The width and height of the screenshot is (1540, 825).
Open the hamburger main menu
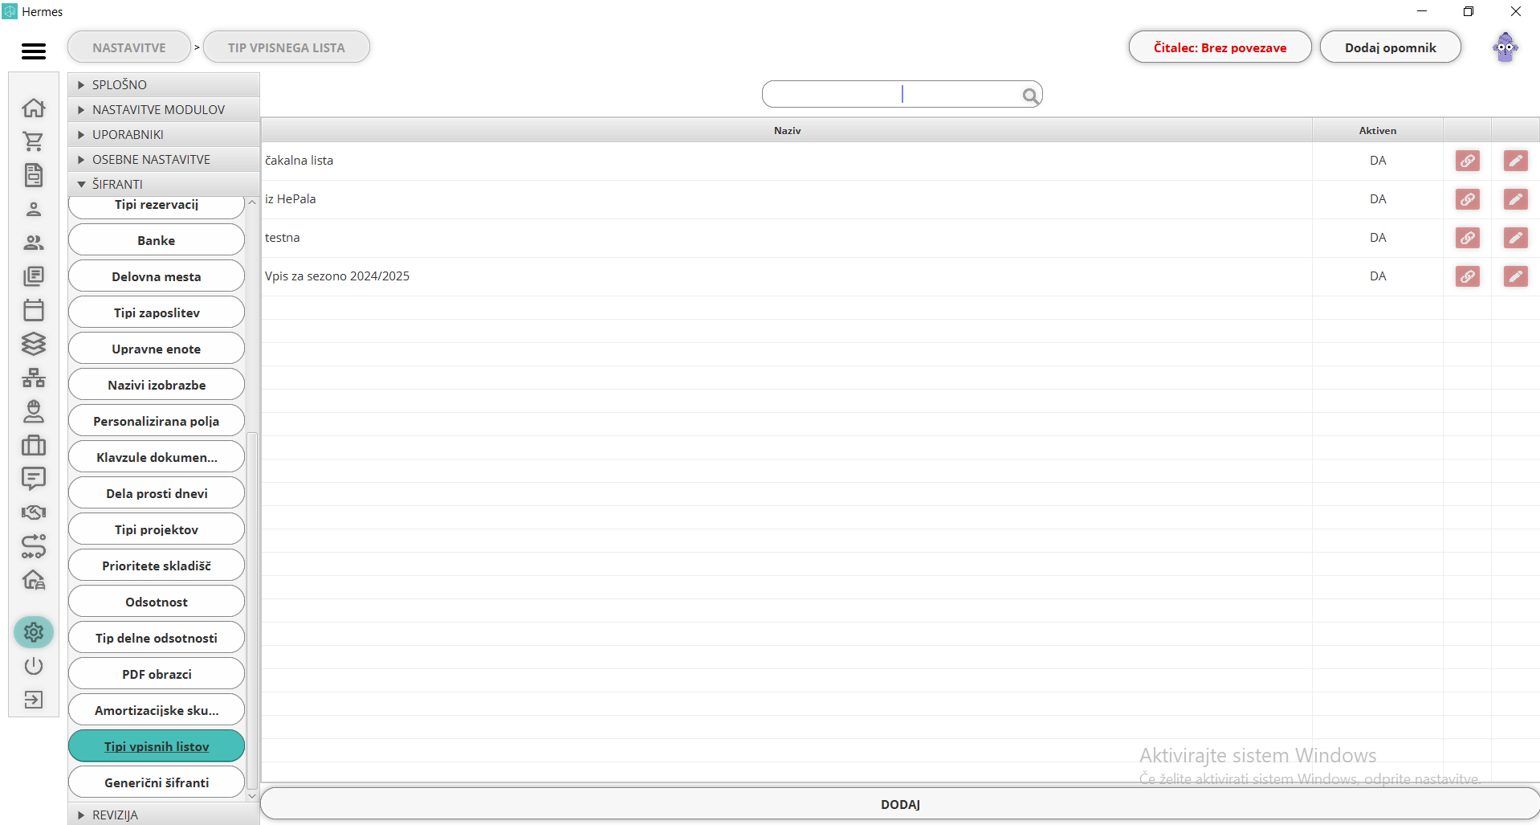(34, 51)
